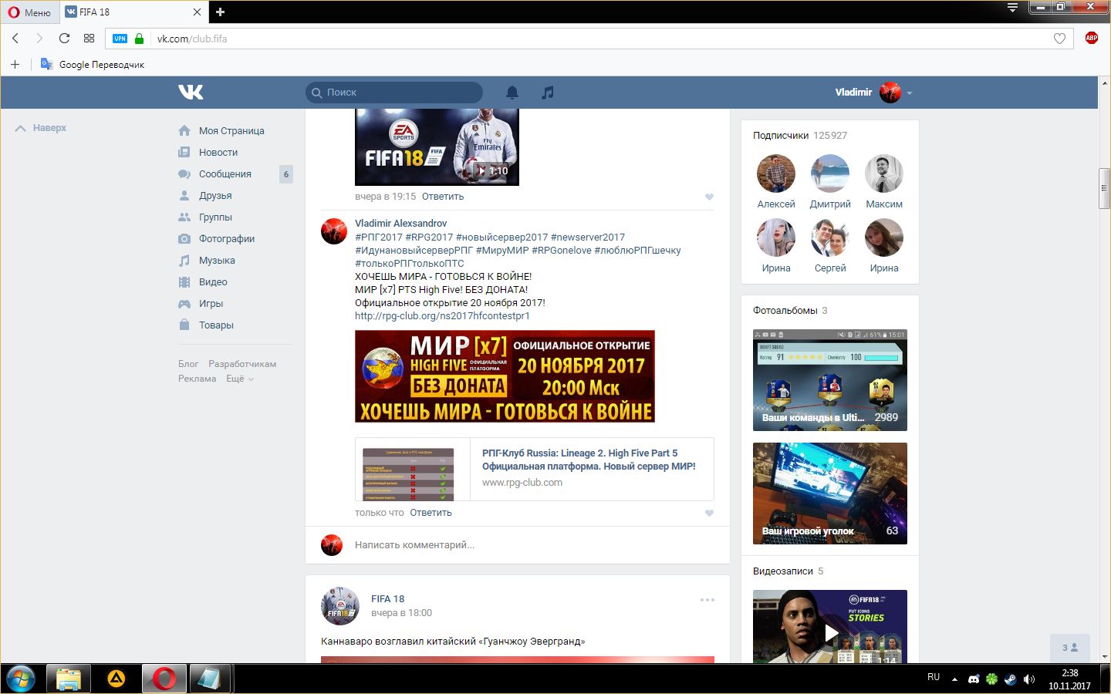Screen dimensions: 1111x694
Task: Open the Windows Start menu
Action: [x=21, y=679]
